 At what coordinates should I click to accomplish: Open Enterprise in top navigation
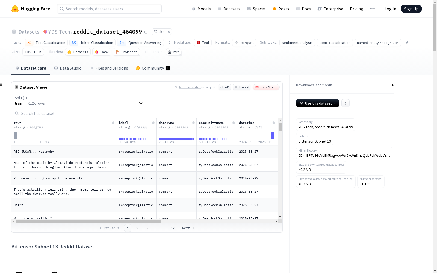[330, 9]
